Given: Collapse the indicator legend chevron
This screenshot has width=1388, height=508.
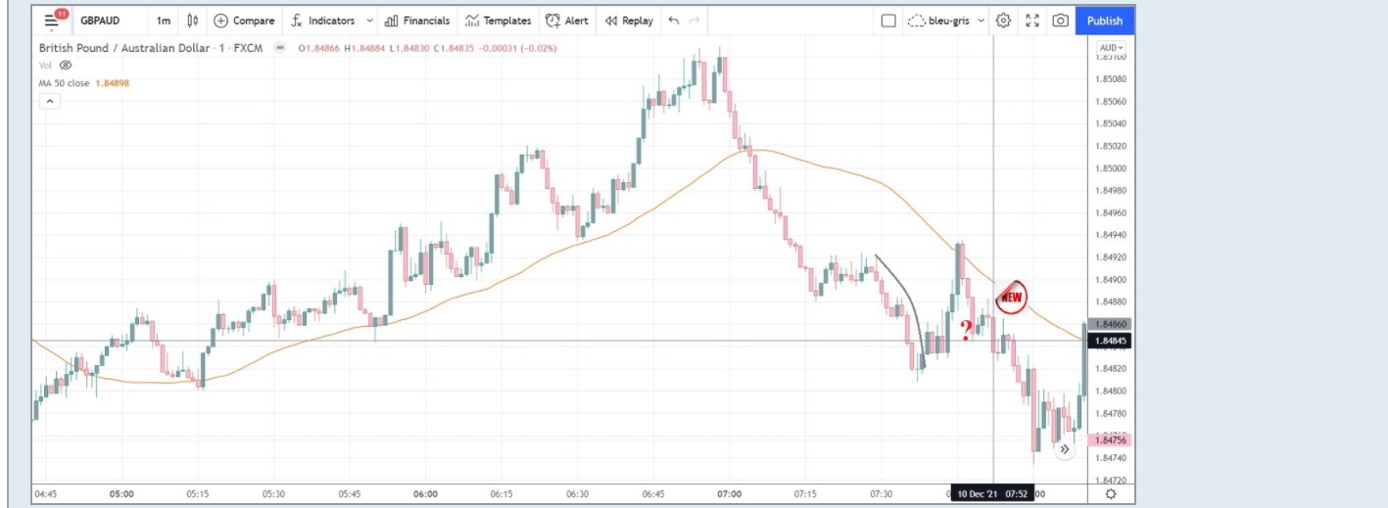Looking at the screenshot, I should click(x=49, y=101).
